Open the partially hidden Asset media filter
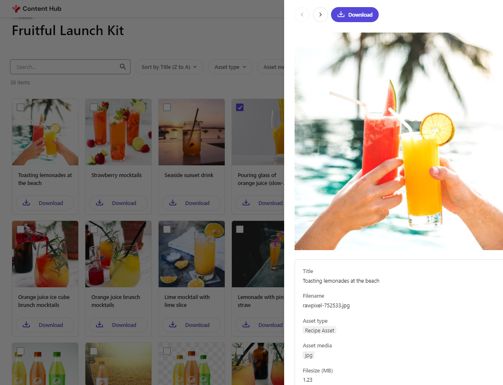Screen dimensions: 503x385 click(x=271, y=67)
